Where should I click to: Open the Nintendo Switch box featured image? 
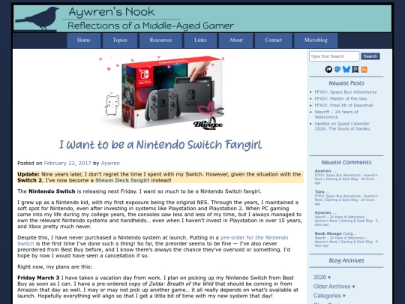(161, 92)
